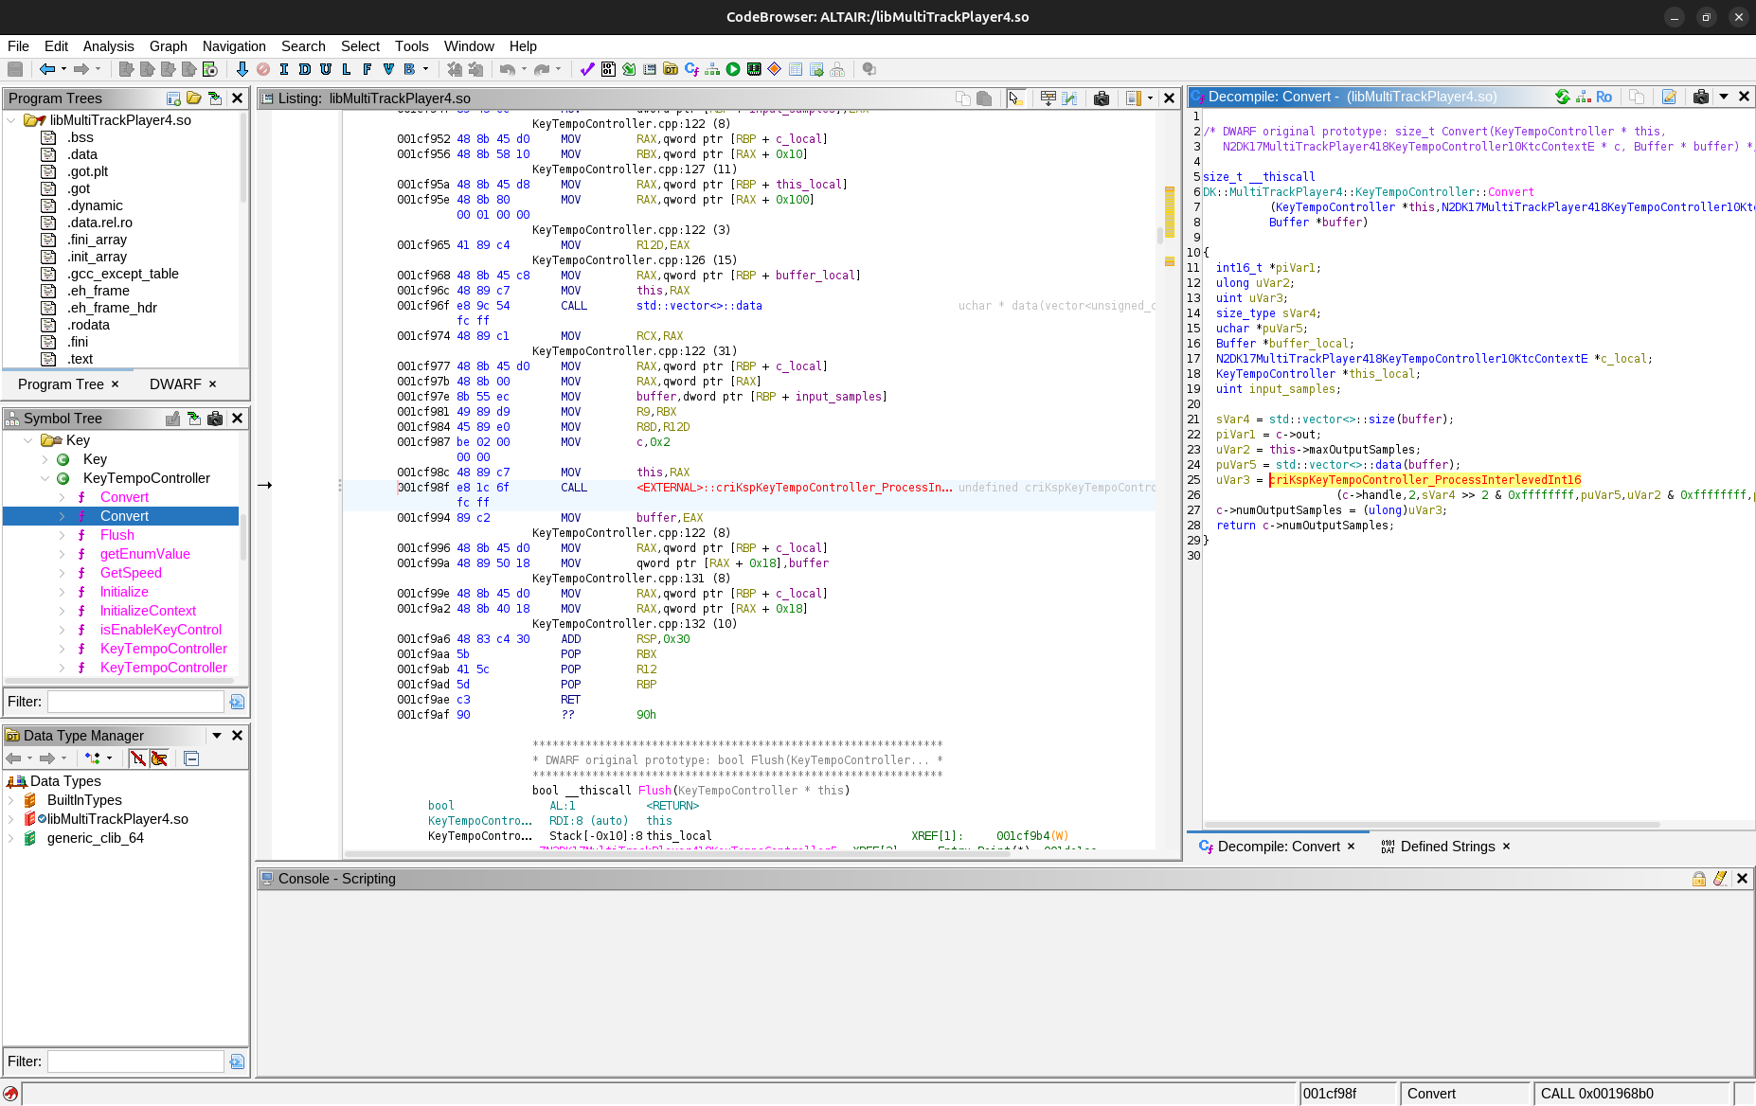The image size is (1756, 1106).
Task: Click the criKspKeyTempoController_ProcessInterlevedInt16 call in decompiler
Action: [1425, 480]
